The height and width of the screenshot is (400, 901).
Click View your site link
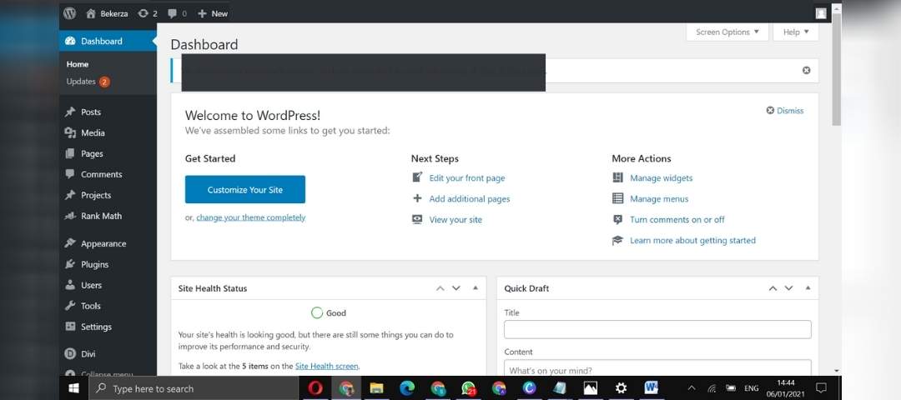click(456, 219)
